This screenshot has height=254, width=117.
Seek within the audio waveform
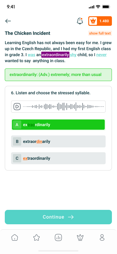coord(63,107)
